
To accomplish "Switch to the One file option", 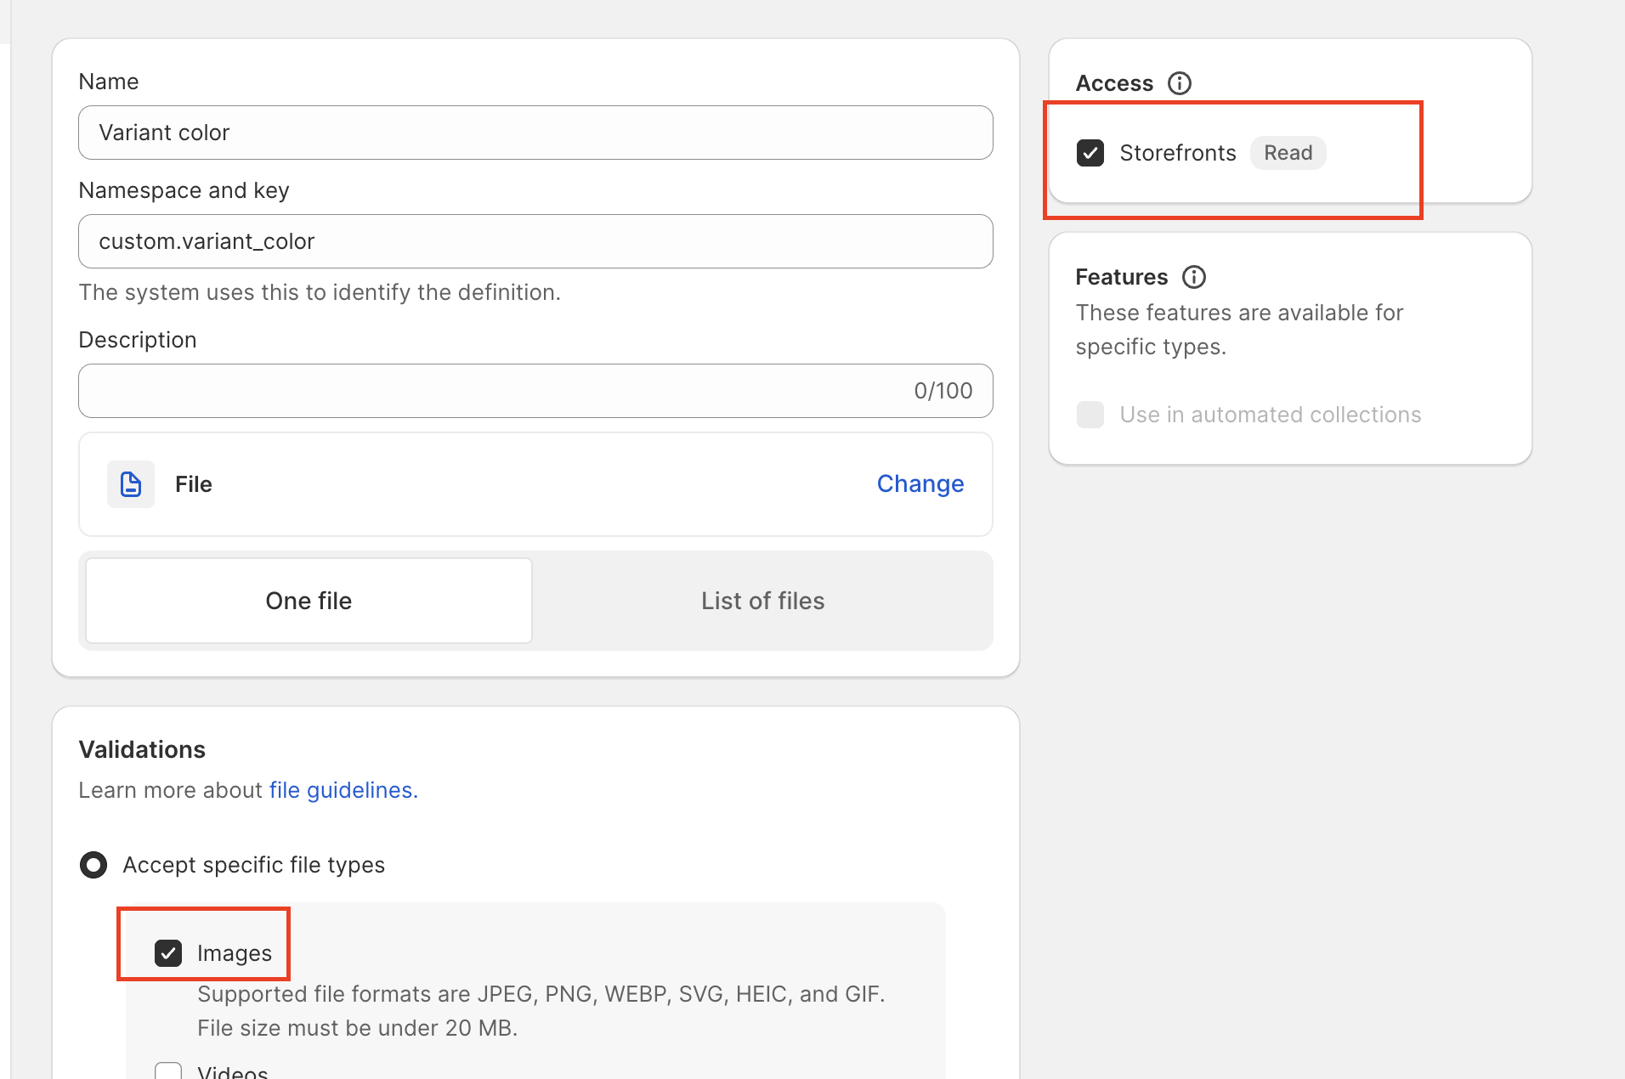I will click(309, 601).
